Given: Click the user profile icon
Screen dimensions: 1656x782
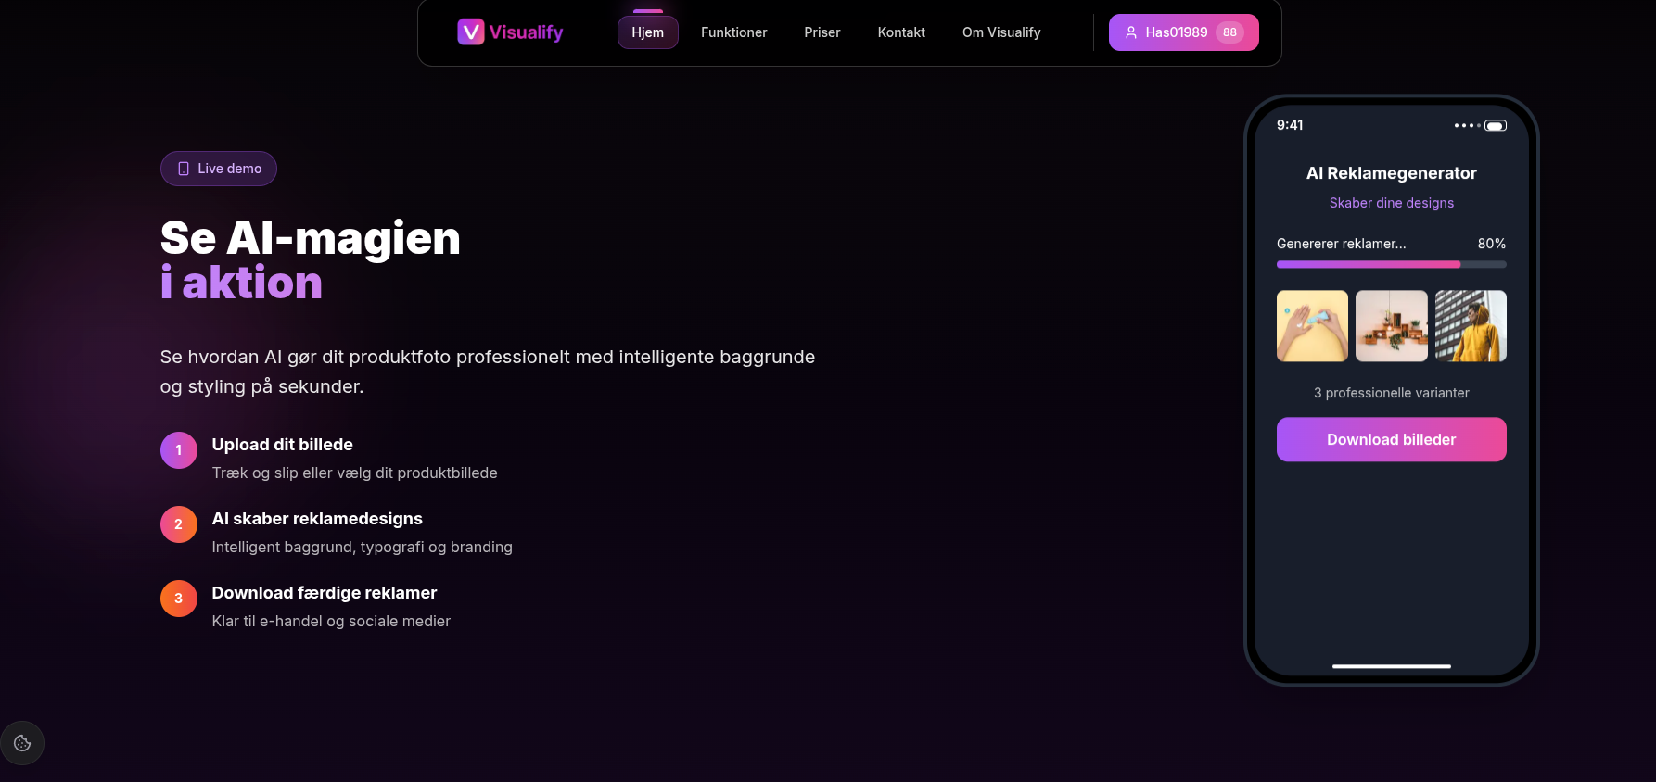Looking at the screenshot, I should click(1131, 32).
